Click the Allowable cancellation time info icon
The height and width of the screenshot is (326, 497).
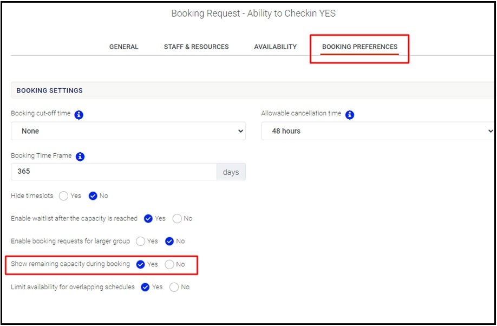349,114
